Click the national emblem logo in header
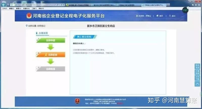Image resolution: width=202 pixels, height=109 pixels. click(29, 16)
